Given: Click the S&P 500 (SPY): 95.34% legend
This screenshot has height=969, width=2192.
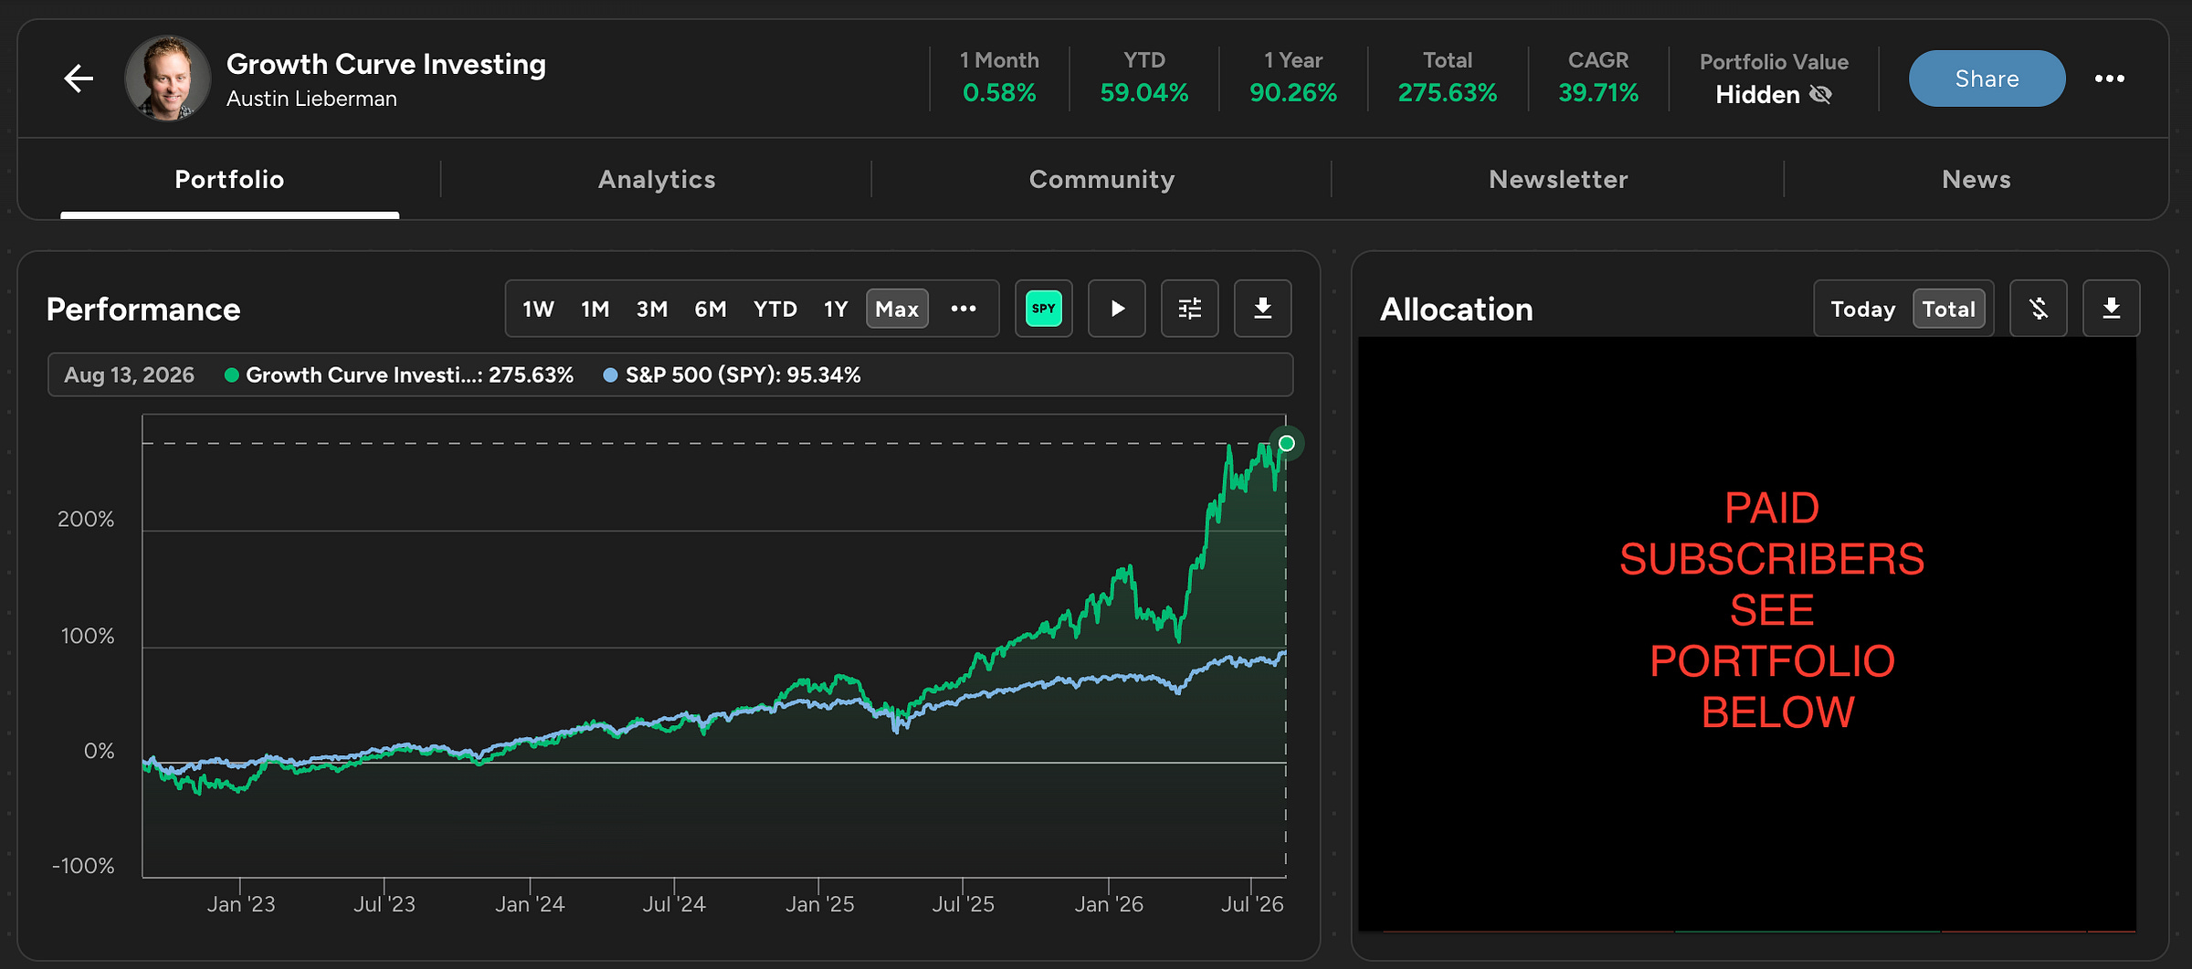Looking at the screenshot, I should click(743, 375).
